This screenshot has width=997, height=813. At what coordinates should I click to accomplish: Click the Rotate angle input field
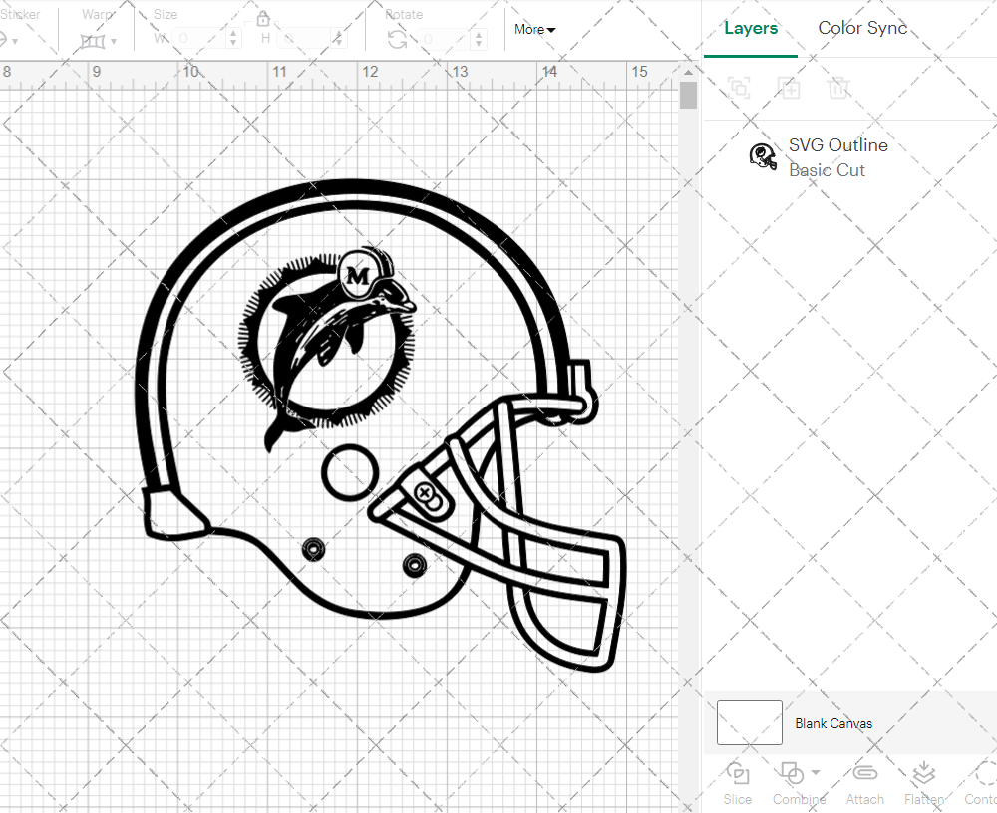tap(445, 39)
